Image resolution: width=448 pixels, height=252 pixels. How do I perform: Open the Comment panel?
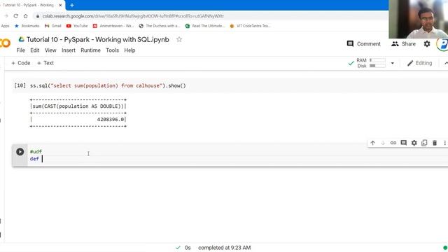point(363,43)
